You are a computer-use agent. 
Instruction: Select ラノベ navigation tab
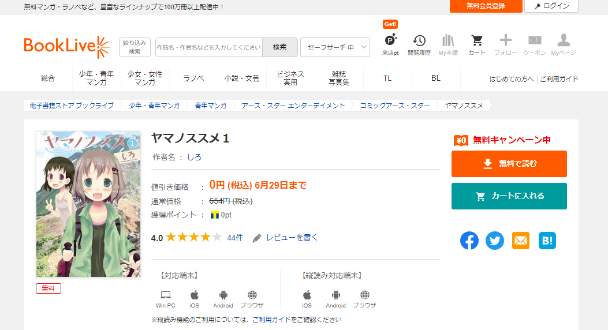tap(193, 78)
